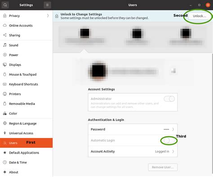
Task: Expand the Privacy submenu chevron
Action: click(48, 16)
